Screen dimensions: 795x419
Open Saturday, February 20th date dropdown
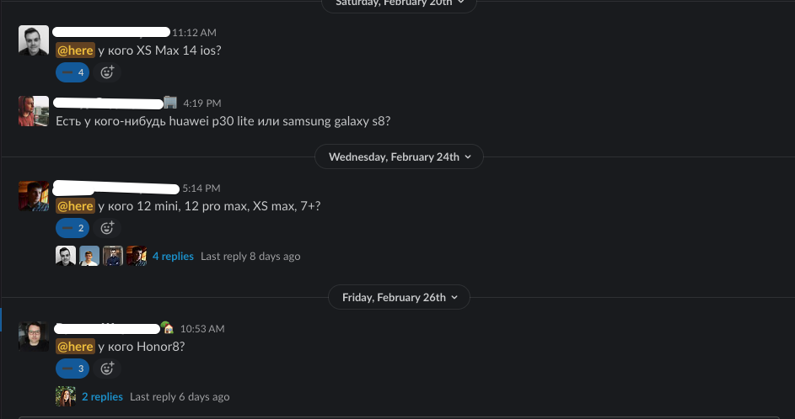(x=399, y=4)
